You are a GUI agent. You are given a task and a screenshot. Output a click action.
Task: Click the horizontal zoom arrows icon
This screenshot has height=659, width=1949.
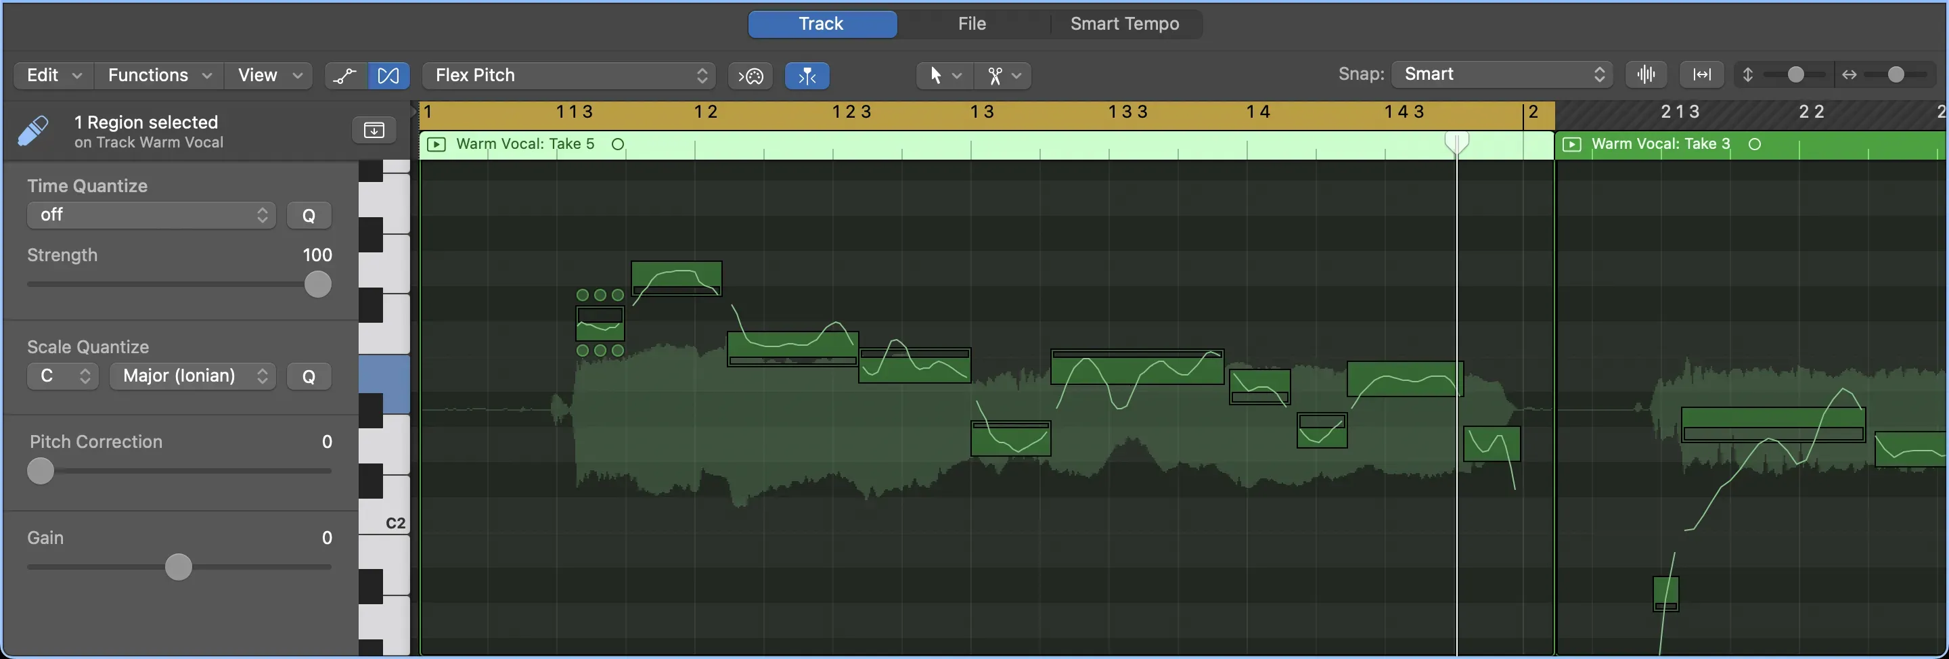(x=1849, y=74)
